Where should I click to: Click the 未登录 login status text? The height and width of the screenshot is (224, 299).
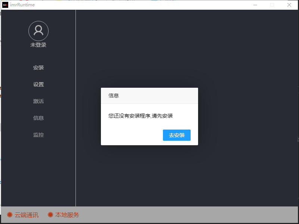click(x=38, y=45)
